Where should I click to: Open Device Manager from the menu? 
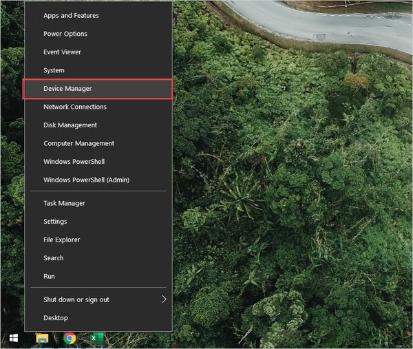coord(67,89)
